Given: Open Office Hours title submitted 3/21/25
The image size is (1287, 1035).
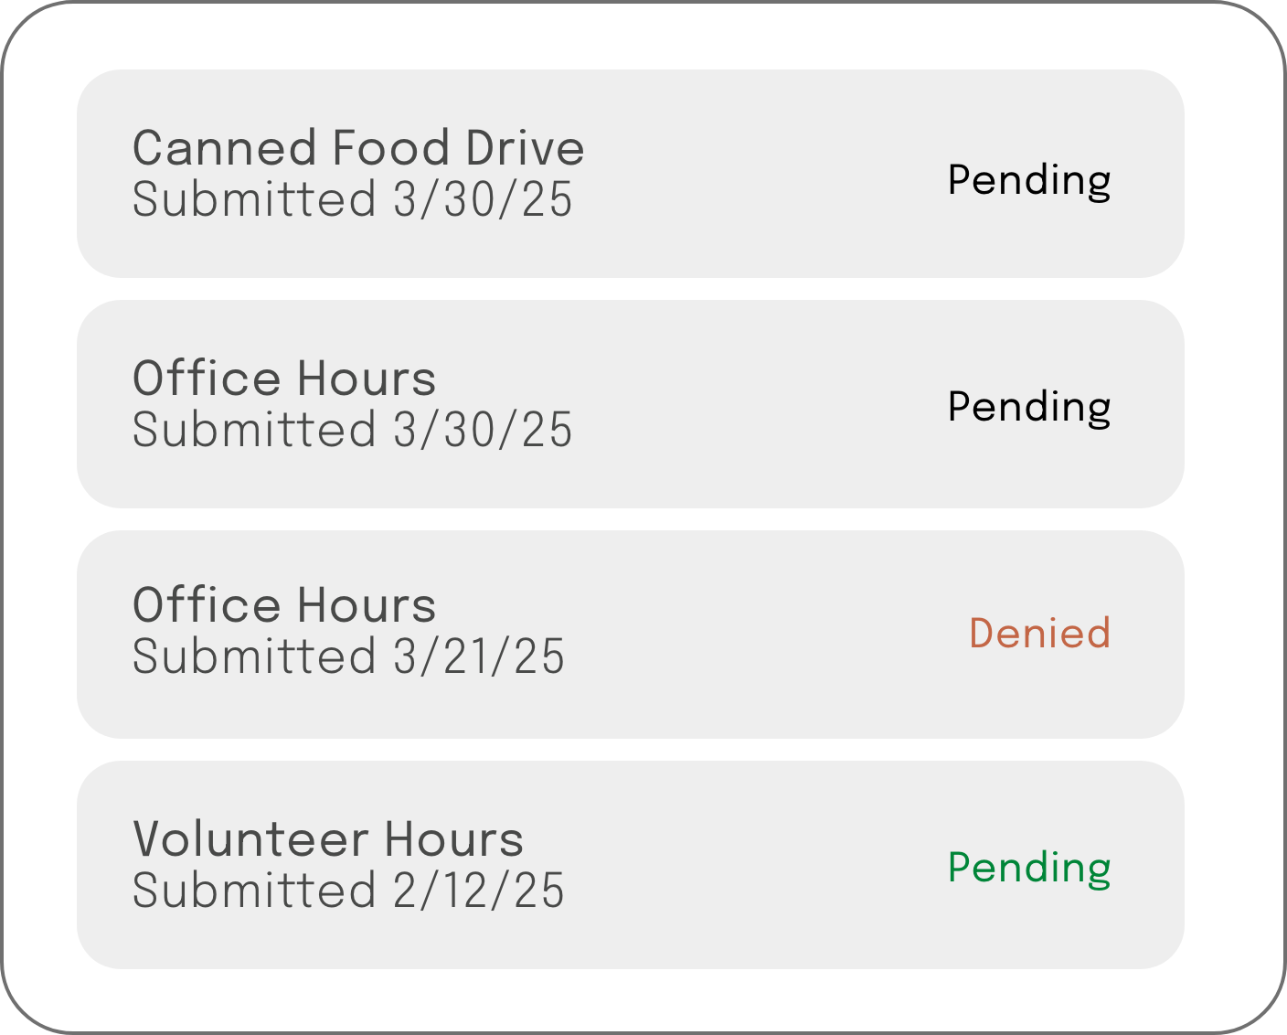Looking at the screenshot, I should coord(284,605).
